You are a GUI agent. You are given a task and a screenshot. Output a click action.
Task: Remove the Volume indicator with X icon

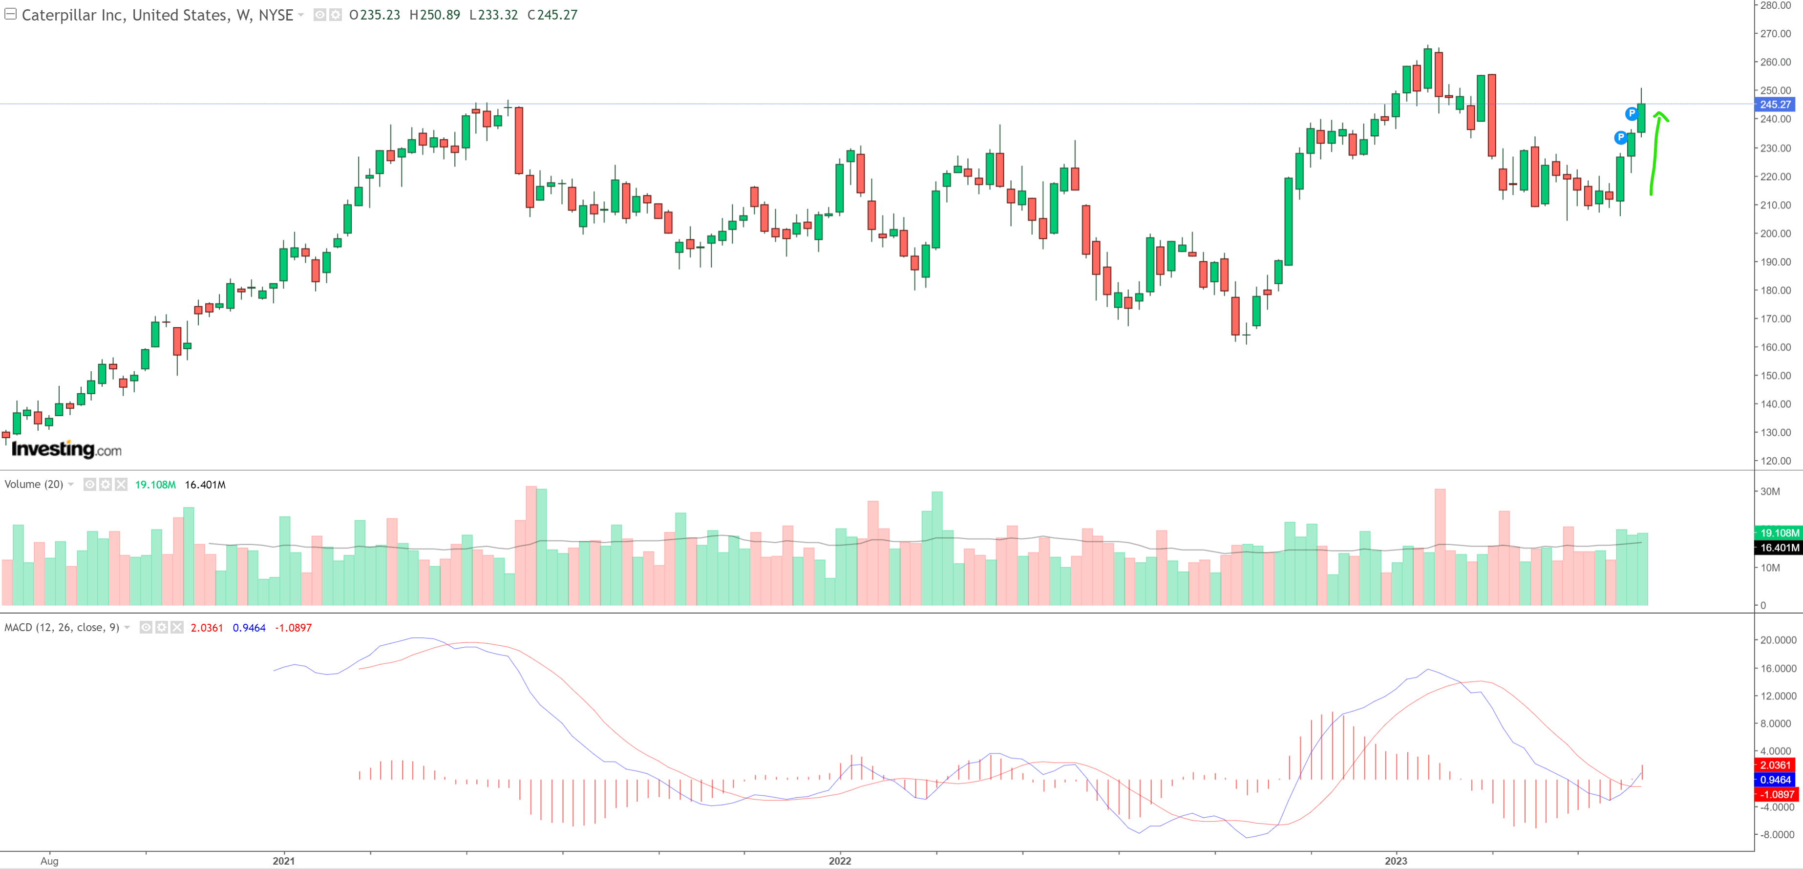click(121, 484)
